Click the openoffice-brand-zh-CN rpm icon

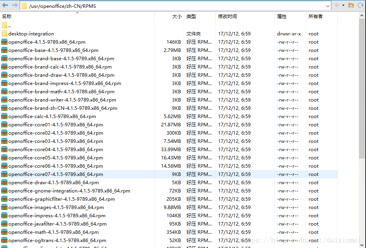click(x=4, y=108)
